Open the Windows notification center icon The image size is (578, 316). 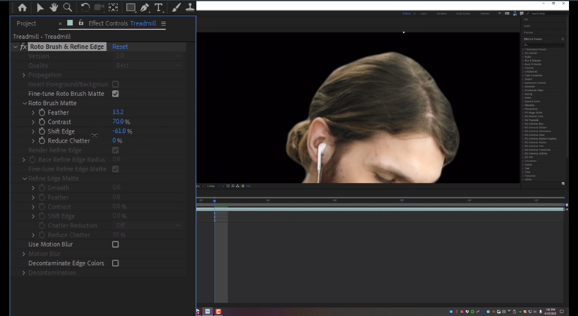(x=561, y=311)
